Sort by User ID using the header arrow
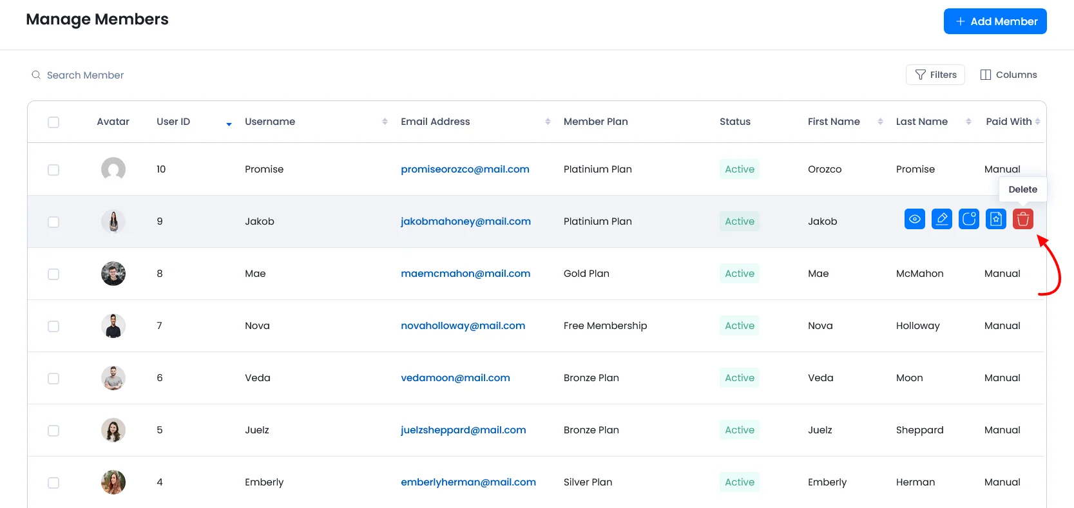 (229, 124)
